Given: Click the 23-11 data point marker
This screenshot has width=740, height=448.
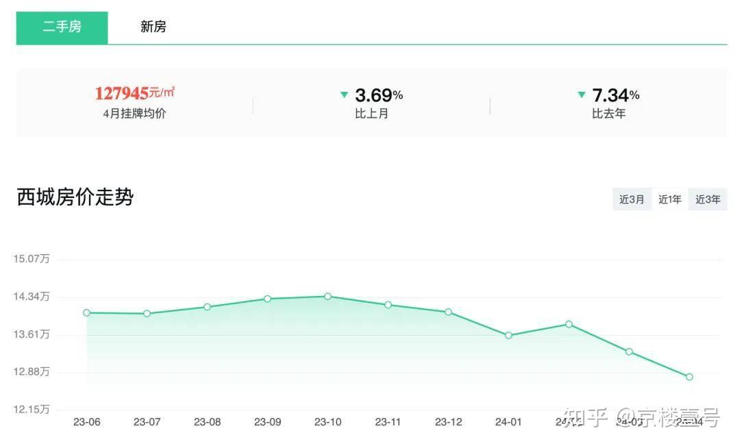Looking at the screenshot, I should (x=388, y=305).
